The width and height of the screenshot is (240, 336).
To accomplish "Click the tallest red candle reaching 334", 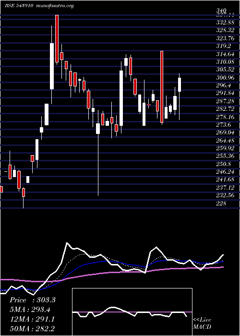I will (57, 39).
